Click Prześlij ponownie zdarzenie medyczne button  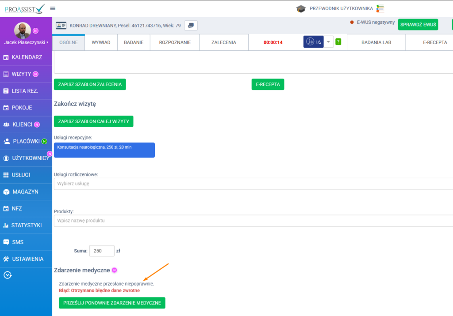coord(112,303)
